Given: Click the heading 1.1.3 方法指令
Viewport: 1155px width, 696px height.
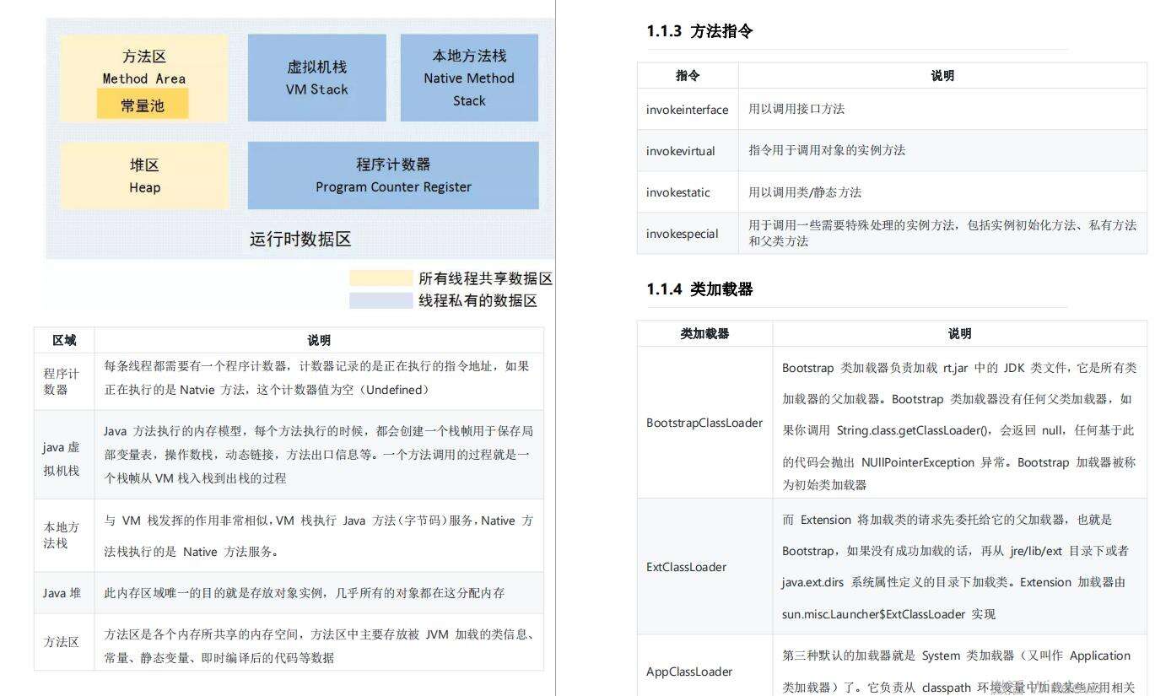Looking at the screenshot, I should [x=699, y=31].
